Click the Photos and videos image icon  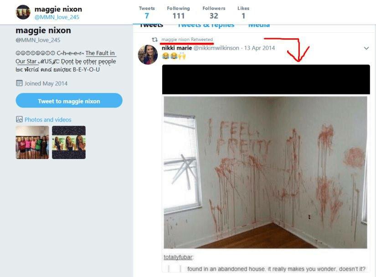pos(19,119)
